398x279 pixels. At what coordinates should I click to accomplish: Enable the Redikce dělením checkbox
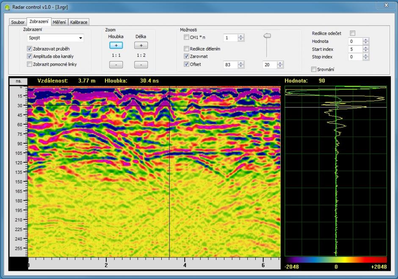pyautogui.click(x=186, y=49)
